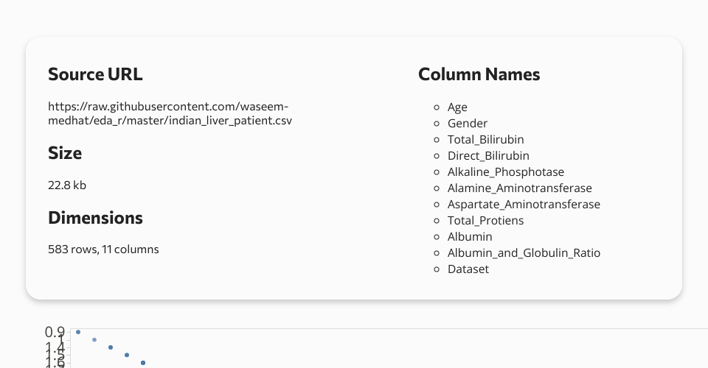Image resolution: width=708 pixels, height=368 pixels.
Task: Click Aspartate_Aminotransferase in the column list
Action: click(x=524, y=205)
